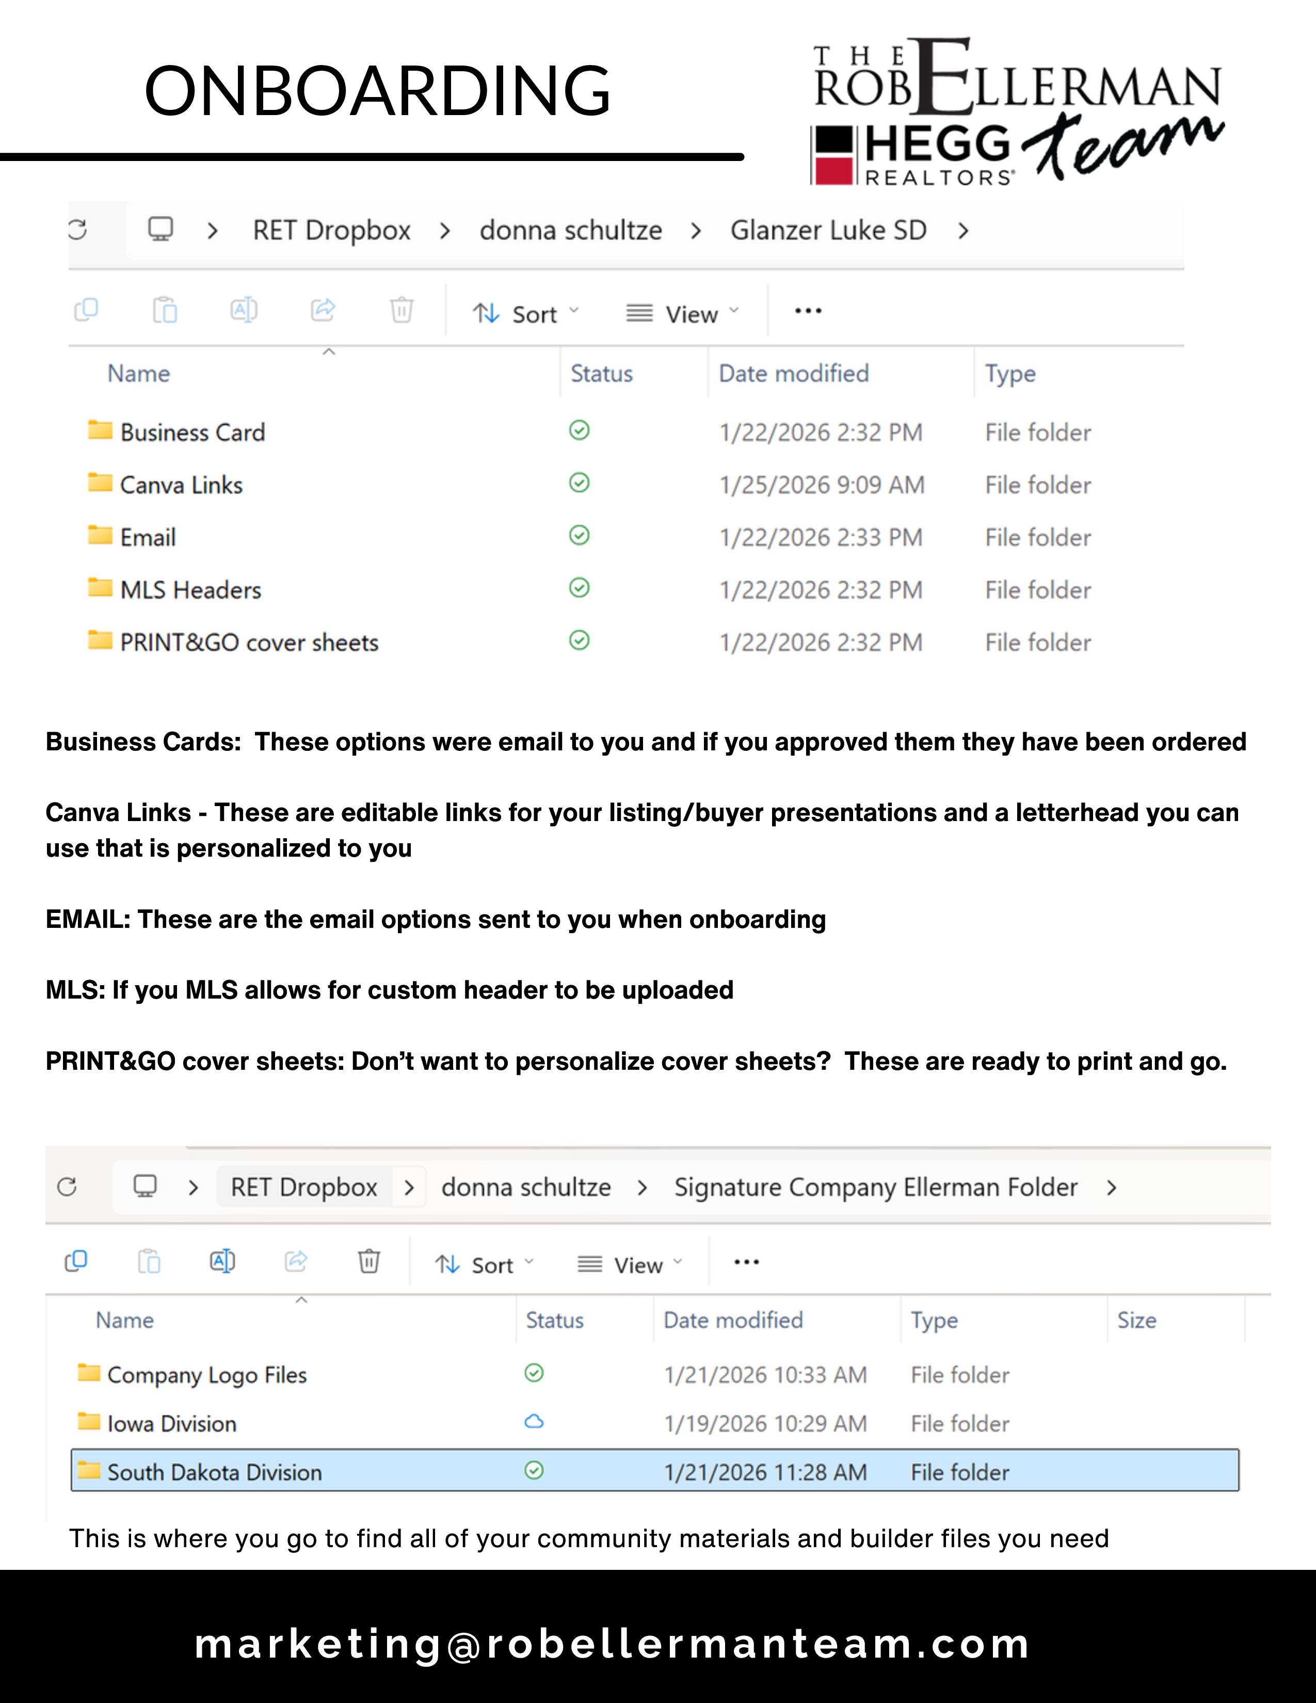Screen dimensions: 1316x1703
Task: Select Signature Company Ellerman Folder breadcrumb
Action: tap(875, 1187)
